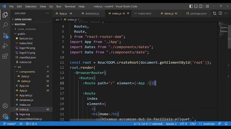
Task: Open Explorer views and more actions ellipsis
Action: point(47,13)
